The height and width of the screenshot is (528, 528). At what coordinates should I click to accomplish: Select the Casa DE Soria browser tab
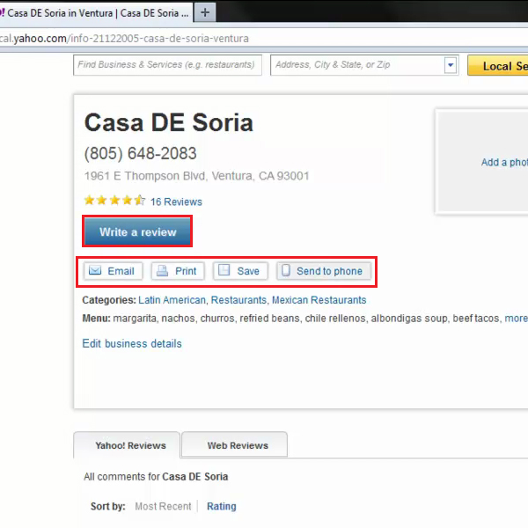pos(96,13)
